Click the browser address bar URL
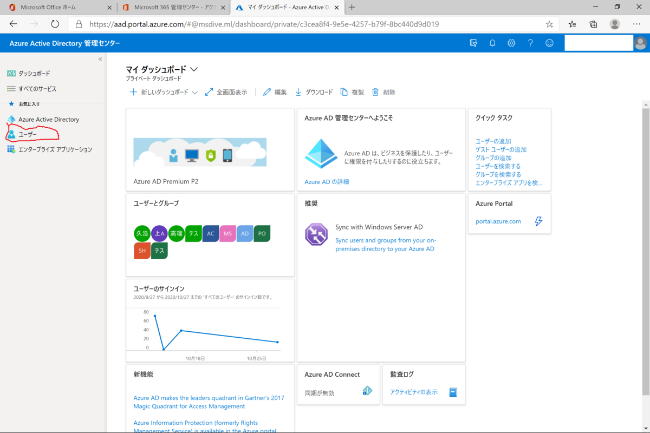The width and height of the screenshot is (650, 433). (264, 24)
